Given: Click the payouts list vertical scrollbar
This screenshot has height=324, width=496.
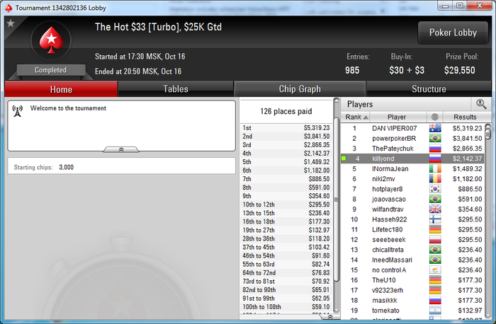Looking at the screenshot, I should click(x=337, y=205).
